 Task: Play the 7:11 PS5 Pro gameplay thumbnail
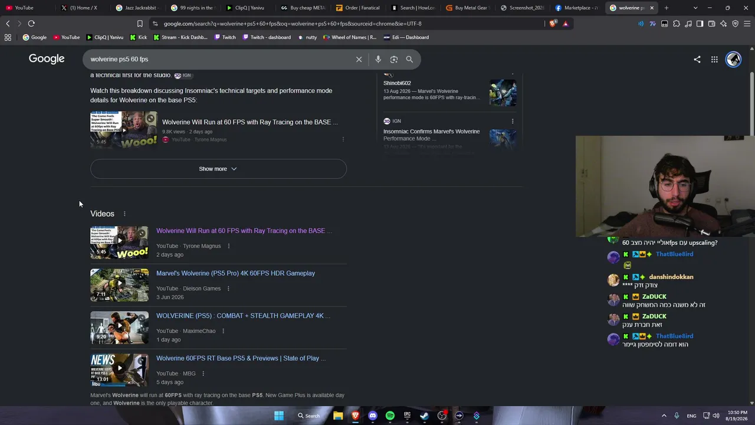tap(119, 285)
